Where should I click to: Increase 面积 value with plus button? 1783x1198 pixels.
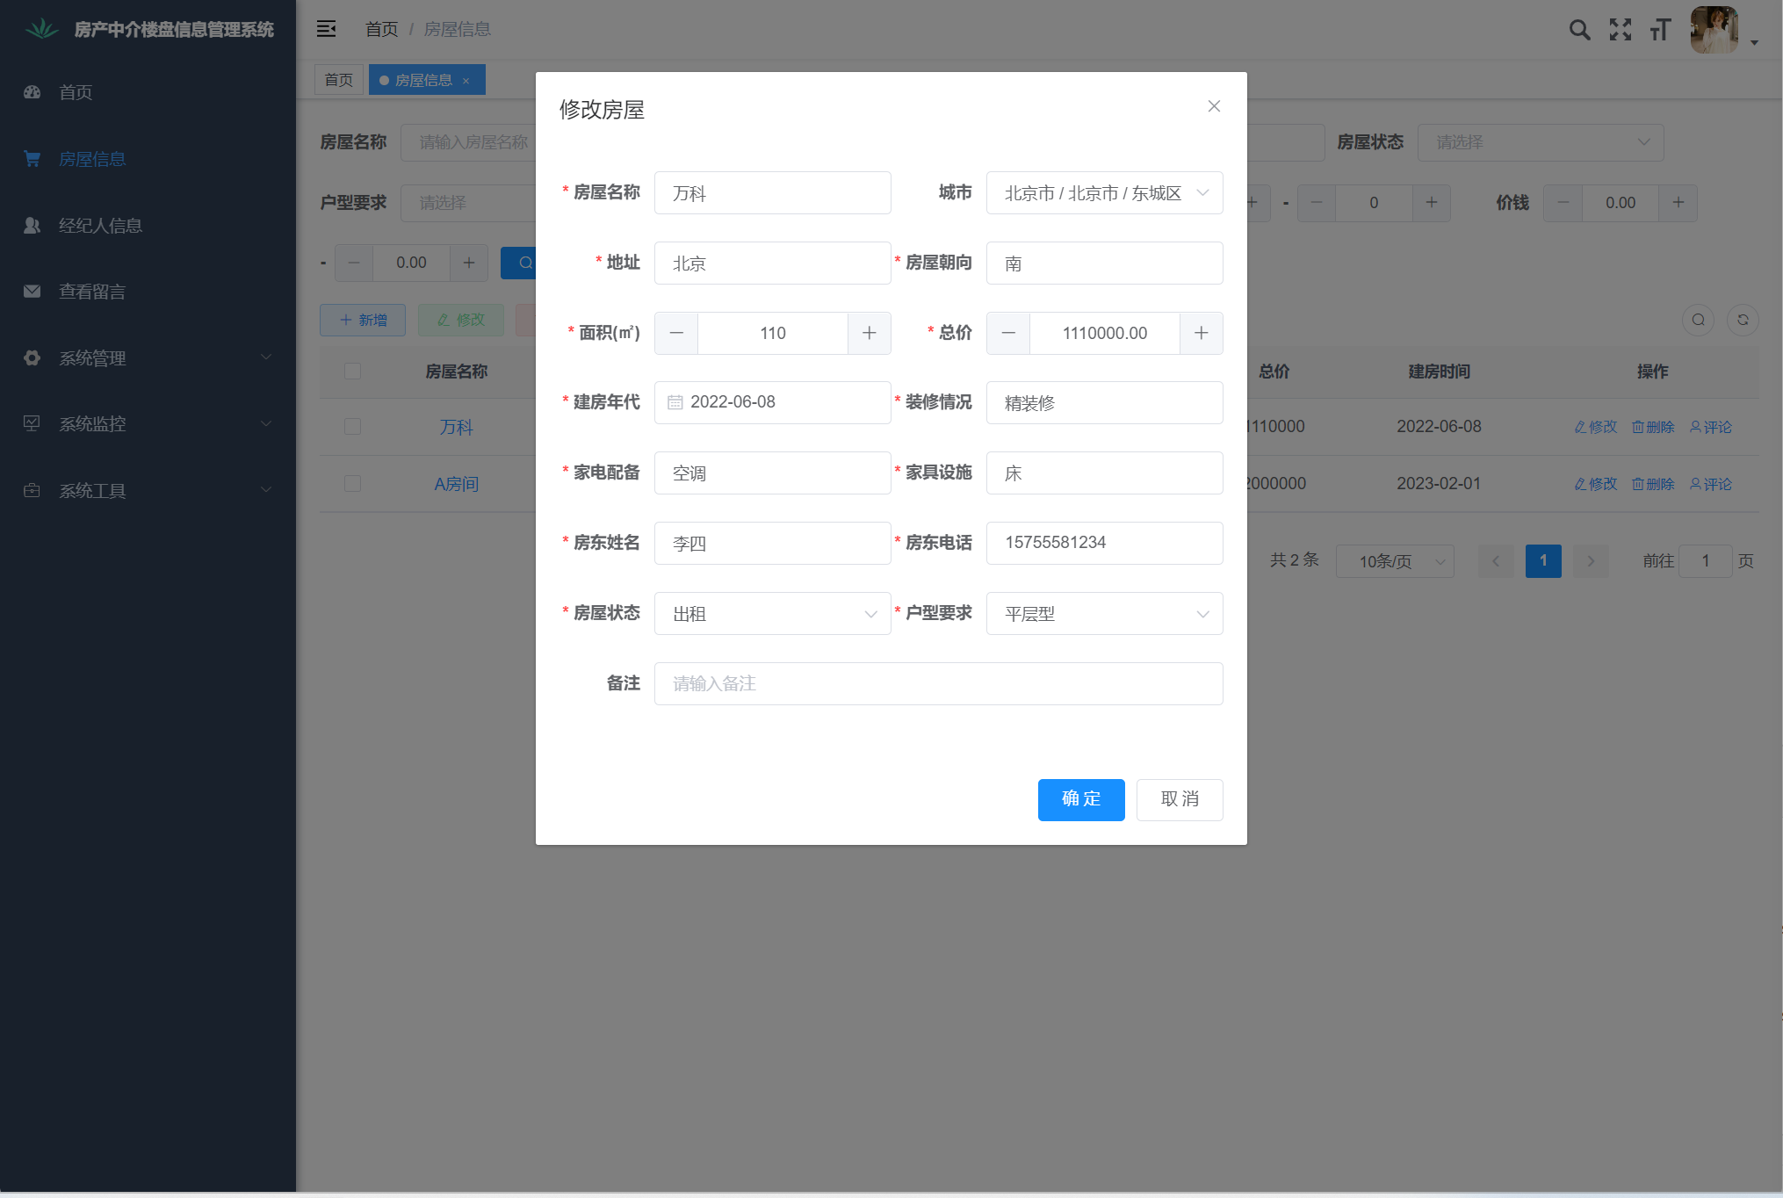(869, 333)
